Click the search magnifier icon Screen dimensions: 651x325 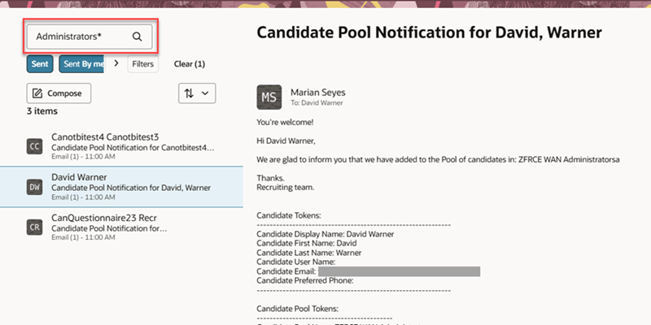click(137, 37)
